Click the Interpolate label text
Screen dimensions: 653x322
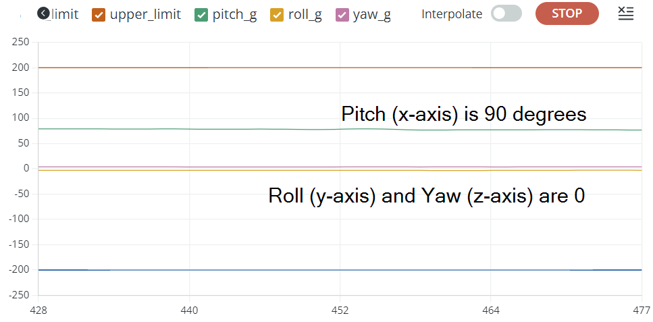pos(452,15)
